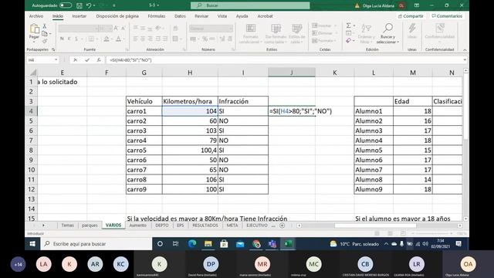The height and width of the screenshot is (278, 494).
Task: Open the Archivo menu
Action: click(36, 16)
